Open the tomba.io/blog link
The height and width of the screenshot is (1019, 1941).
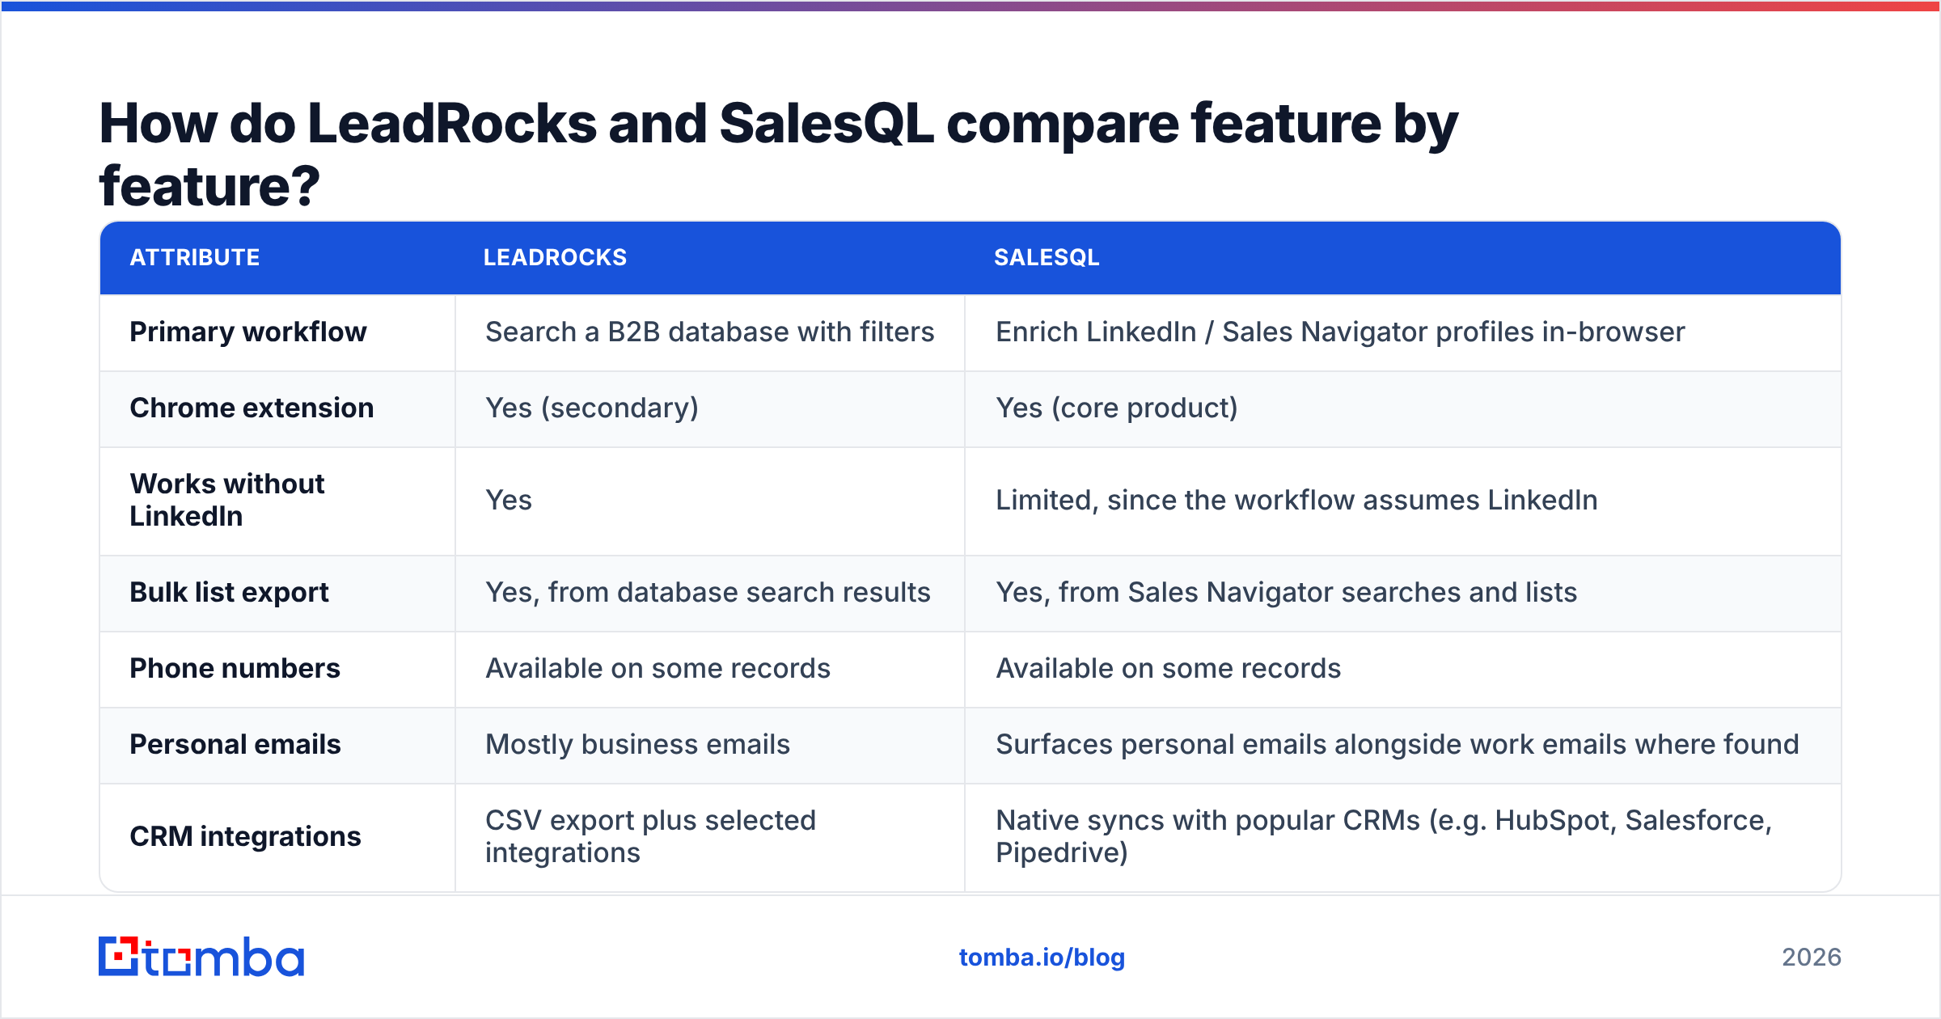1042,958
